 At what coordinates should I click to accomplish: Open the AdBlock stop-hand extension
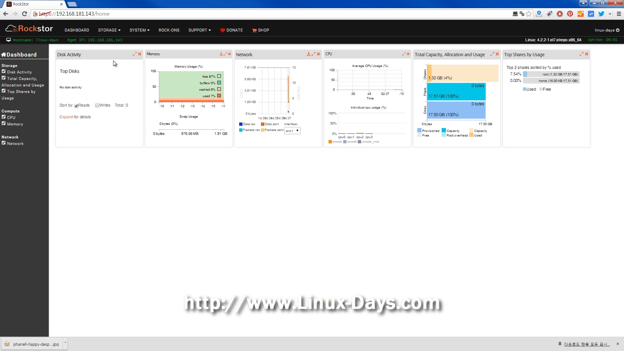pyautogui.click(x=560, y=14)
